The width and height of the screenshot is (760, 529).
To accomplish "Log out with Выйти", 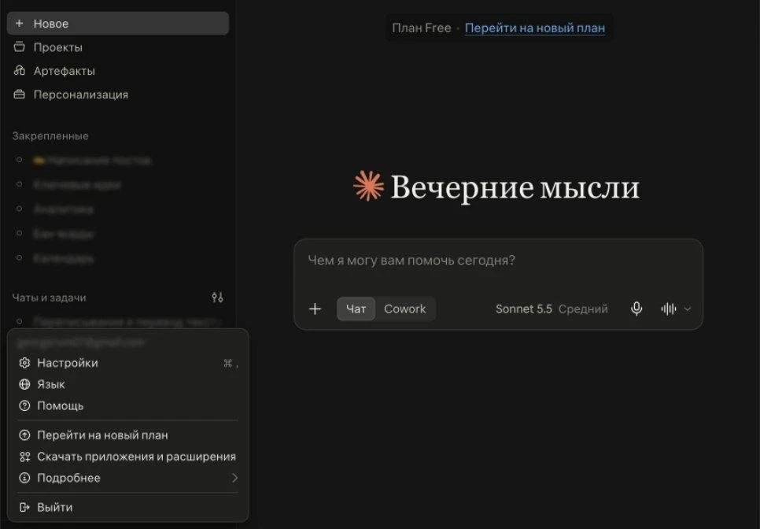I will point(128,507).
